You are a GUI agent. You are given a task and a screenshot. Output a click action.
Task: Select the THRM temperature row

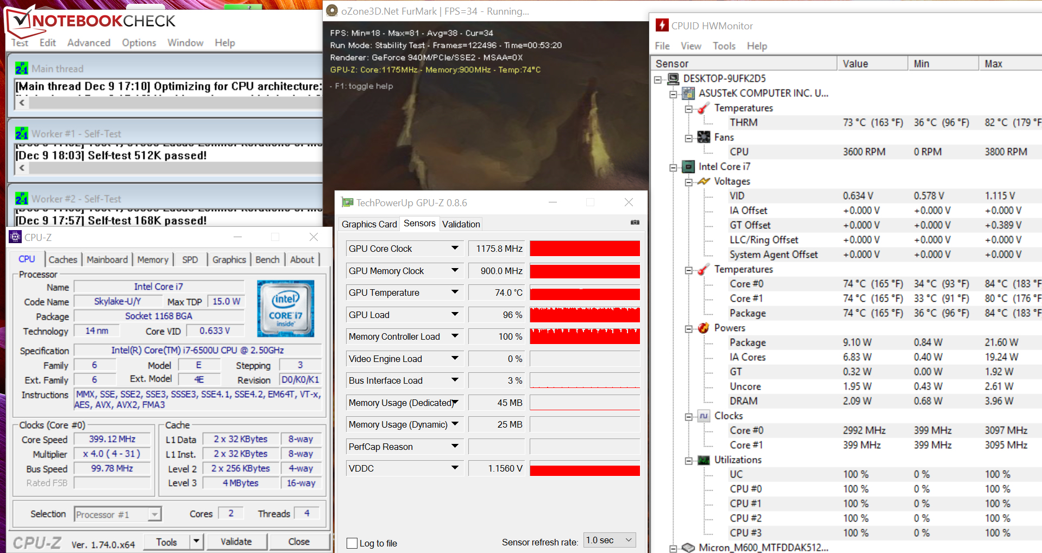point(884,123)
